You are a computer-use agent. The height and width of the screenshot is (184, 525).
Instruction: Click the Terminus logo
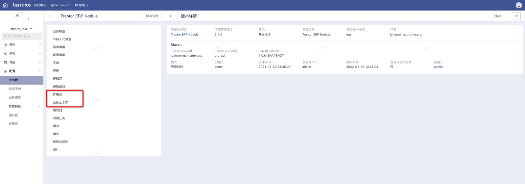(x=22, y=5)
